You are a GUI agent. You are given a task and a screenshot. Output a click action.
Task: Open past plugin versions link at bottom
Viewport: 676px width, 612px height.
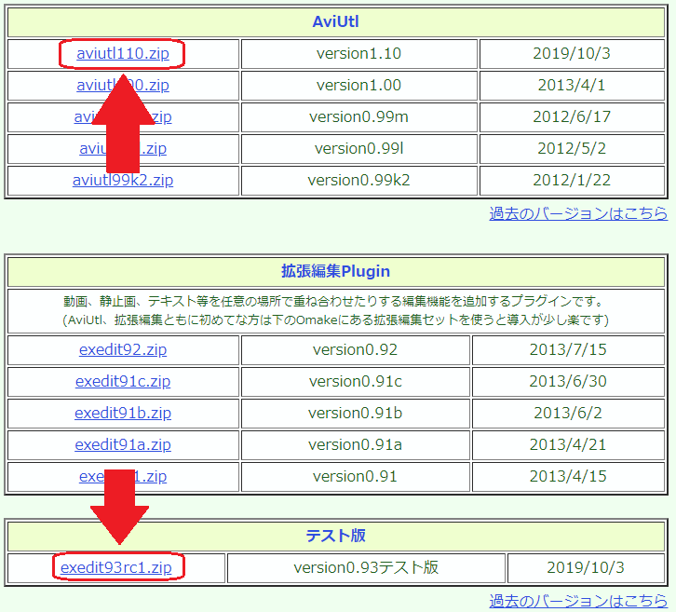click(578, 601)
